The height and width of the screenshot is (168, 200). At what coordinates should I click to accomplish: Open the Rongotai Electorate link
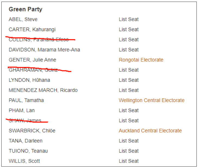click(141, 60)
